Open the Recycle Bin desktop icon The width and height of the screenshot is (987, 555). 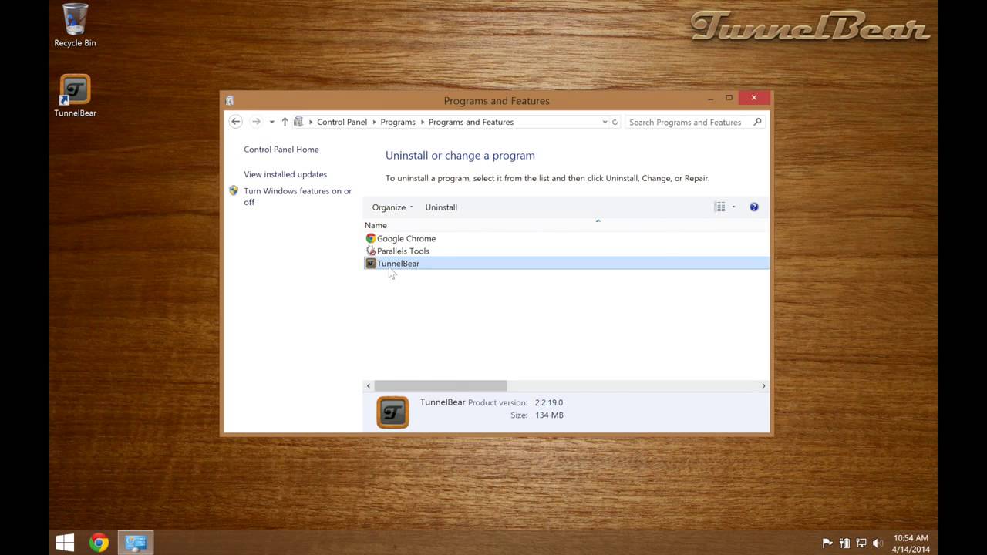click(x=75, y=25)
